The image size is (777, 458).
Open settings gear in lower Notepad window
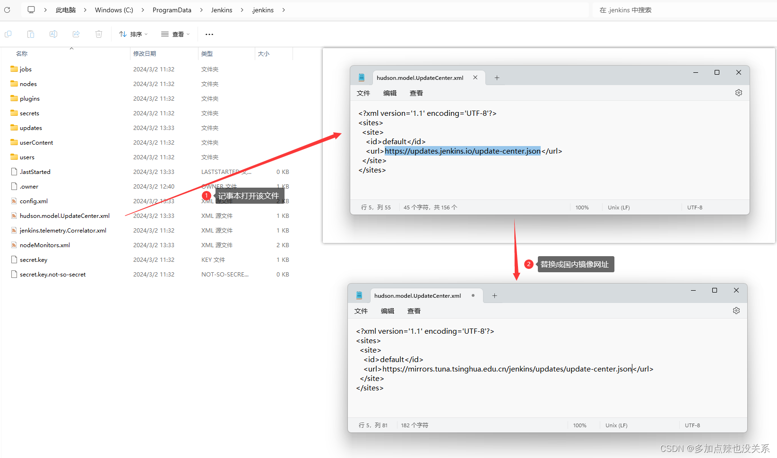tap(736, 311)
